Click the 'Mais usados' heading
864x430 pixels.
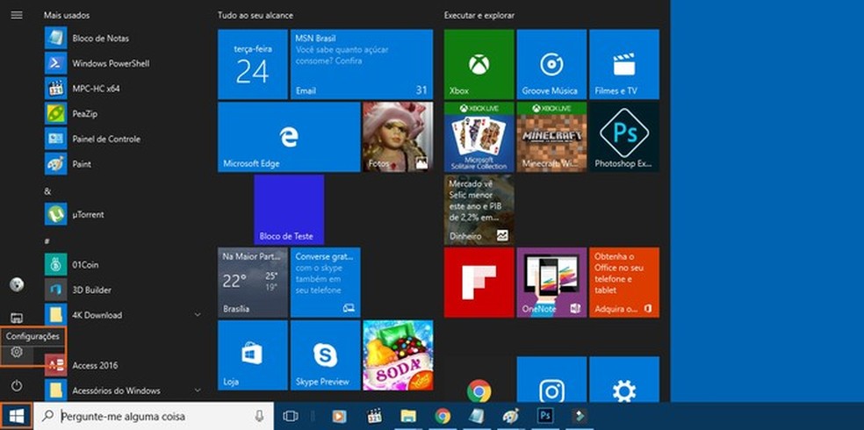point(66,16)
